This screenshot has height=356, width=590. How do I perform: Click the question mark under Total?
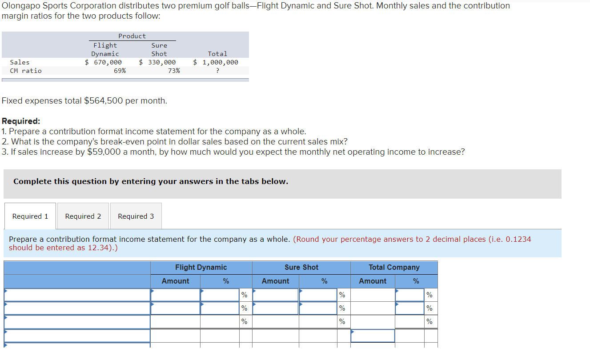[217, 71]
